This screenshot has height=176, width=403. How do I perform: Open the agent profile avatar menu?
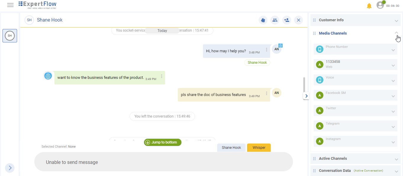[380, 5]
